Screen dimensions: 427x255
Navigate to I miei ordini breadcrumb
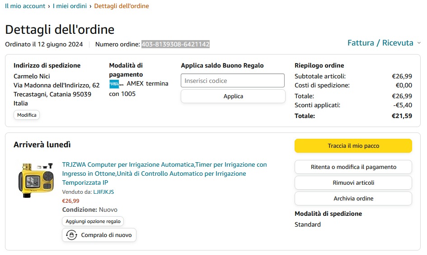pyautogui.click(x=70, y=6)
